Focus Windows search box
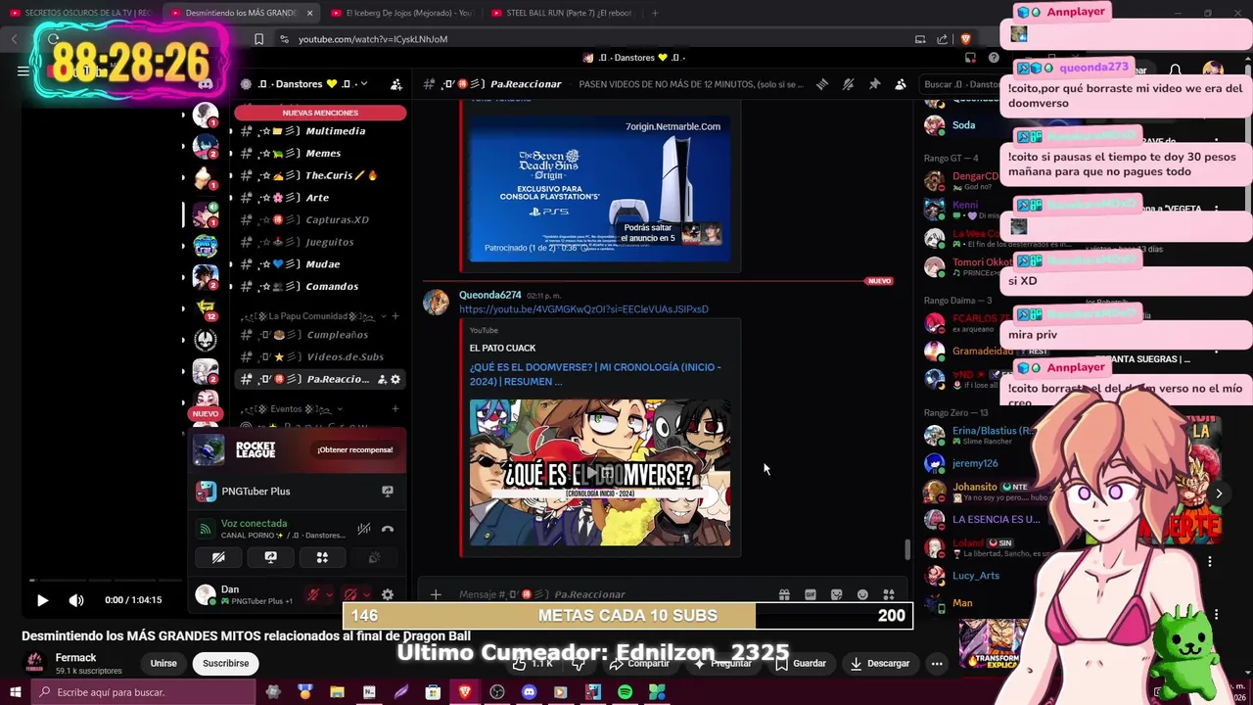The width and height of the screenshot is (1253, 705). [144, 692]
